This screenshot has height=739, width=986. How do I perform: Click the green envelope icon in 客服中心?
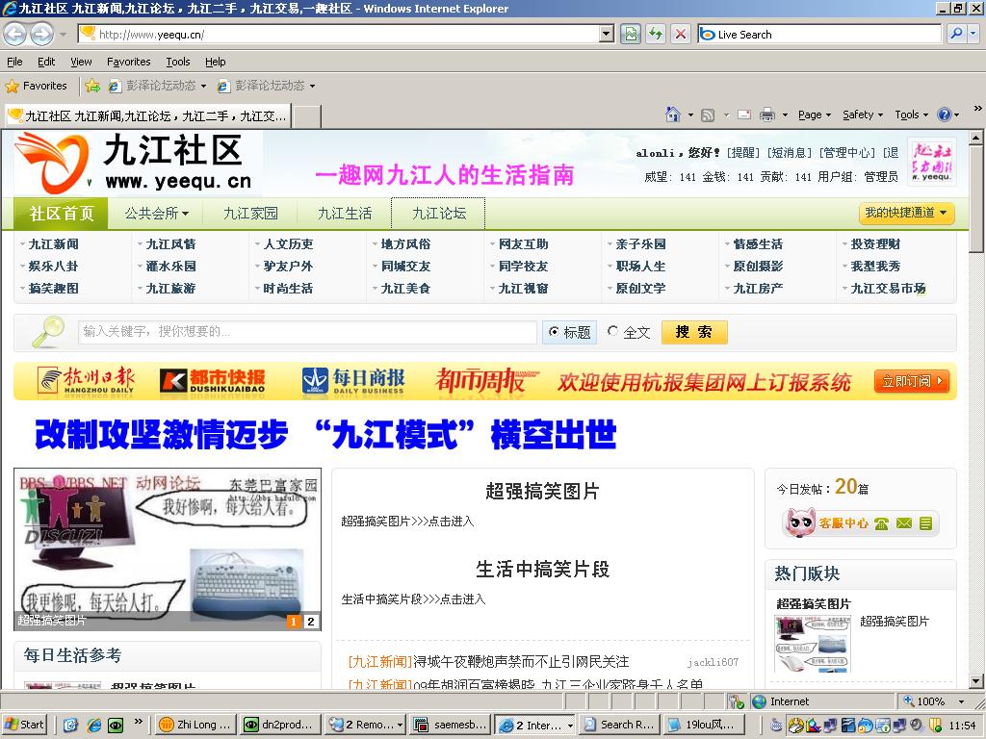tap(903, 523)
